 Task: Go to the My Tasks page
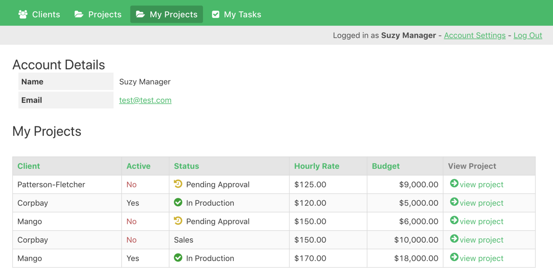coord(236,14)
